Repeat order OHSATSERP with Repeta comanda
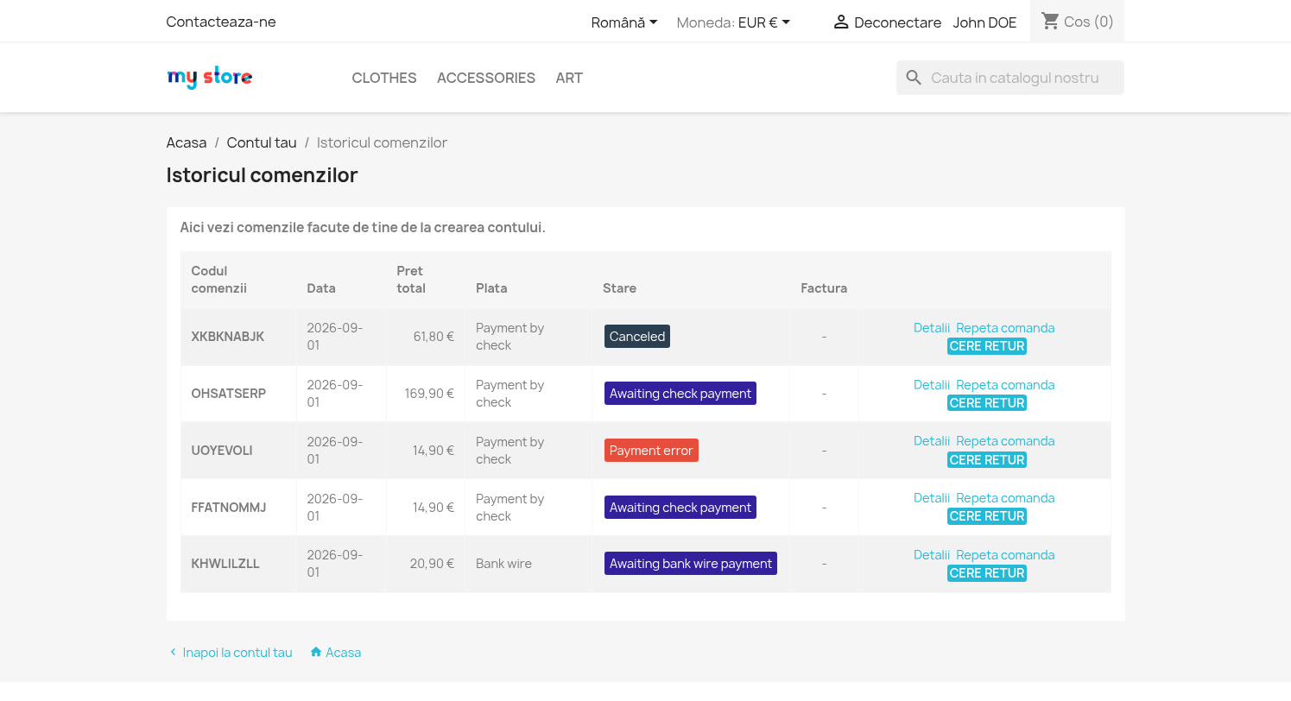 coord(1005,385)
